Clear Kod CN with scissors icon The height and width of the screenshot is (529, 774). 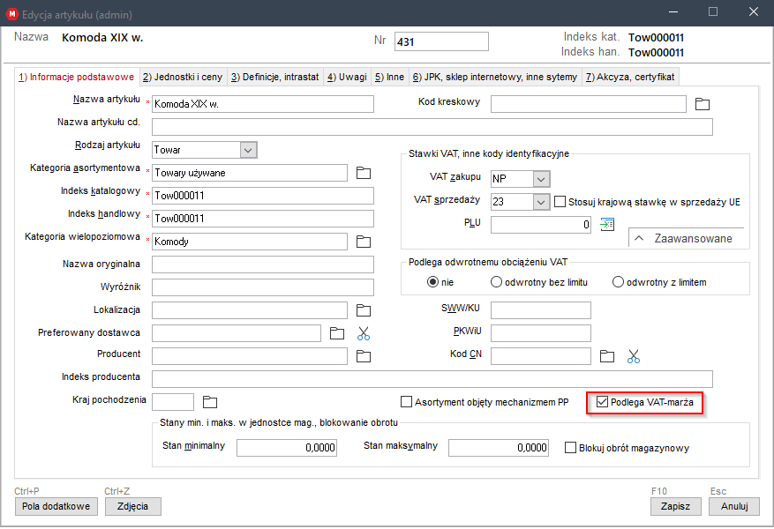click(634, 356)
